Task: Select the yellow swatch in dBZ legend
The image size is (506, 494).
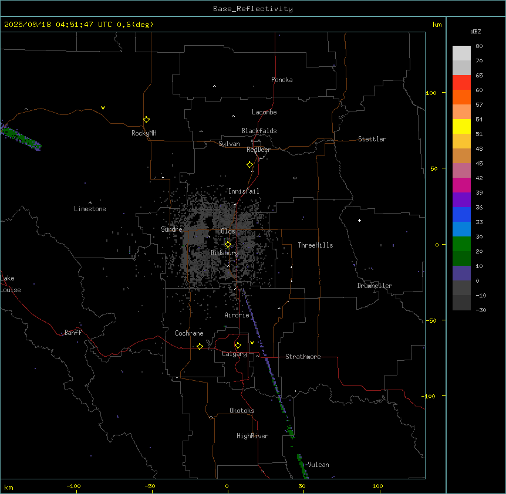Action: coord(461,126)
